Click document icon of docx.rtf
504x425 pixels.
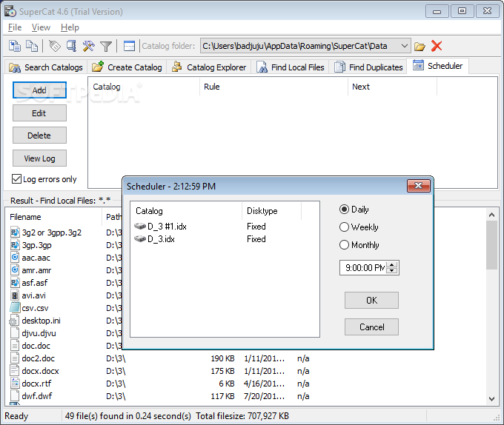click(x=15, y=383)
